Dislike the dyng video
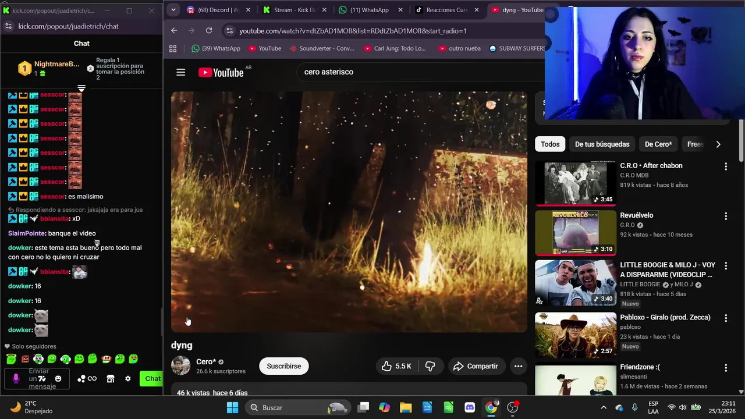Viewport: 745px width, 419px height. click(x=430, y=366)
